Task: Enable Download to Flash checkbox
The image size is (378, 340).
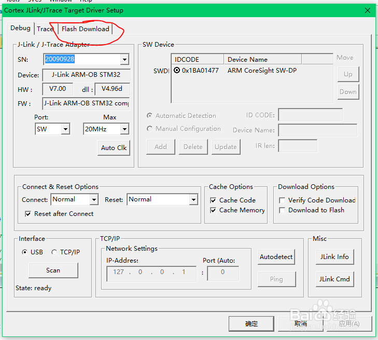Action: point(282,210)
